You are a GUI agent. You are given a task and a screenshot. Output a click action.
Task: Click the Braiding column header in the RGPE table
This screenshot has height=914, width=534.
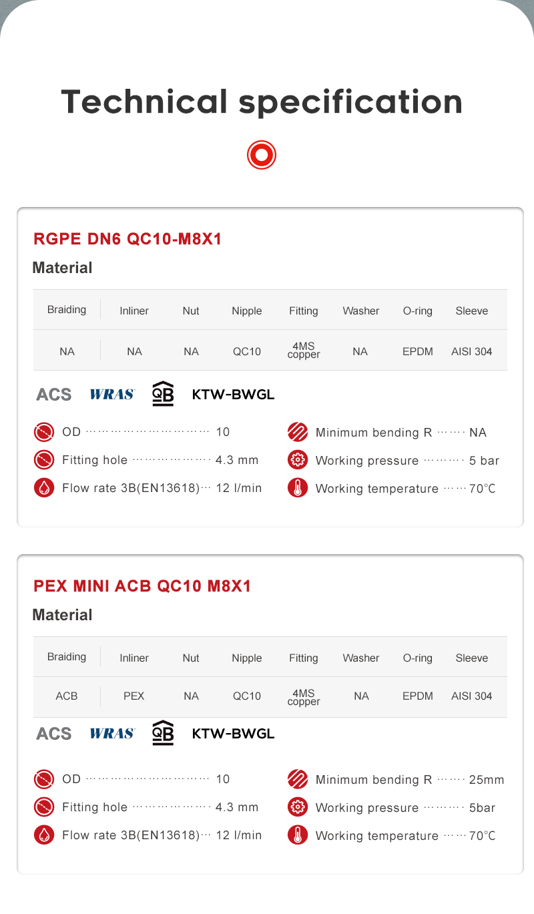pos(67,310)
